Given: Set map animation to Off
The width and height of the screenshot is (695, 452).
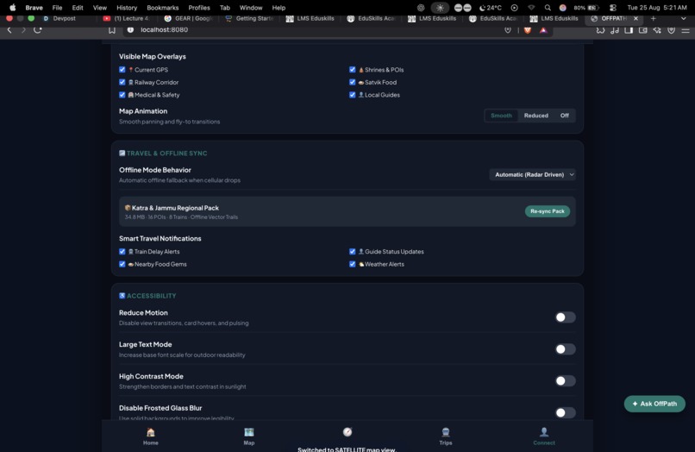Looking at the screenshot, I should pyautogui.click(x=564, y=116).
